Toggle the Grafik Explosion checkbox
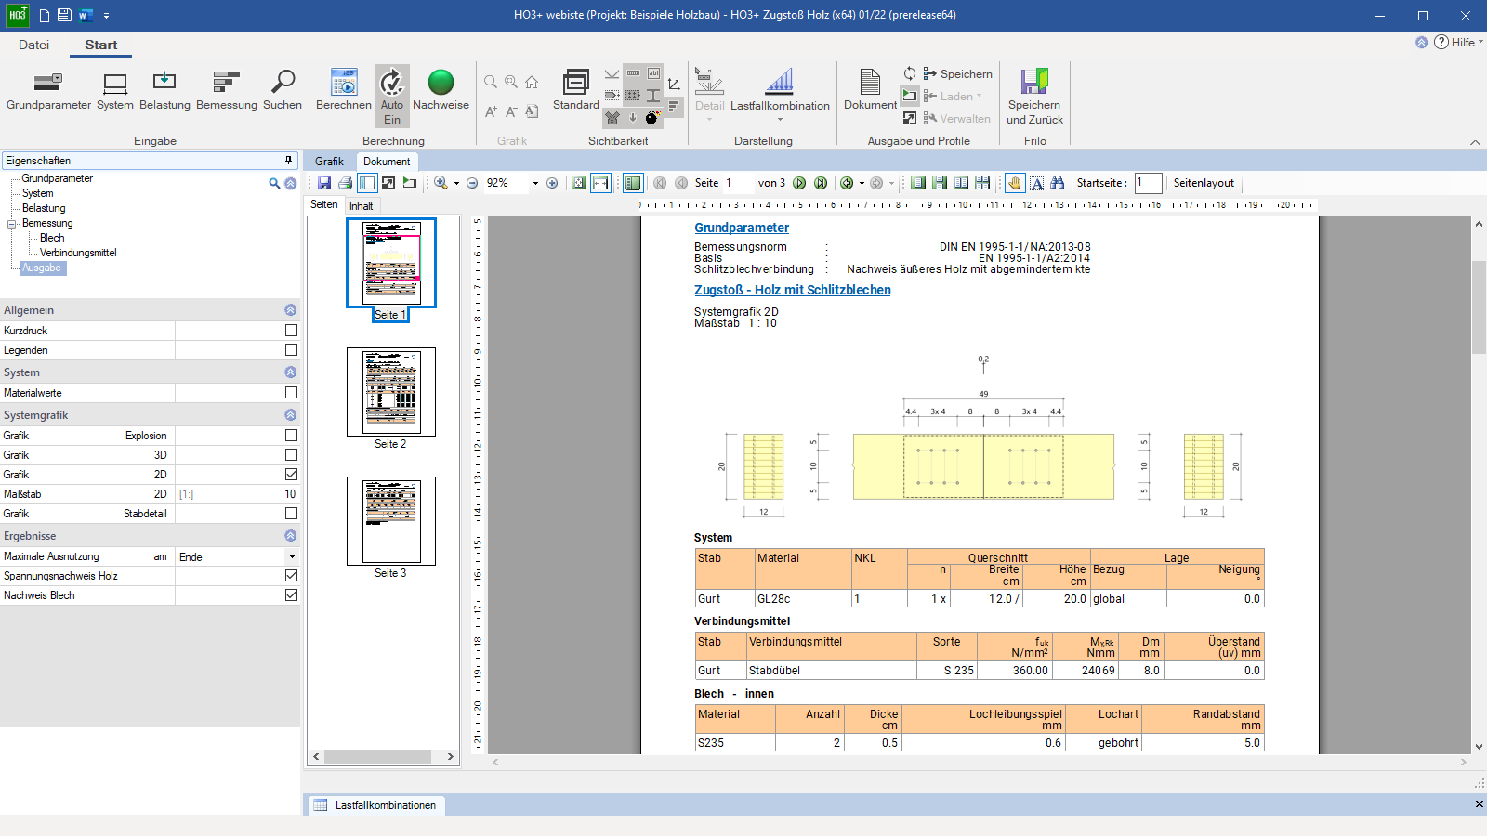 tap(291, 436)
